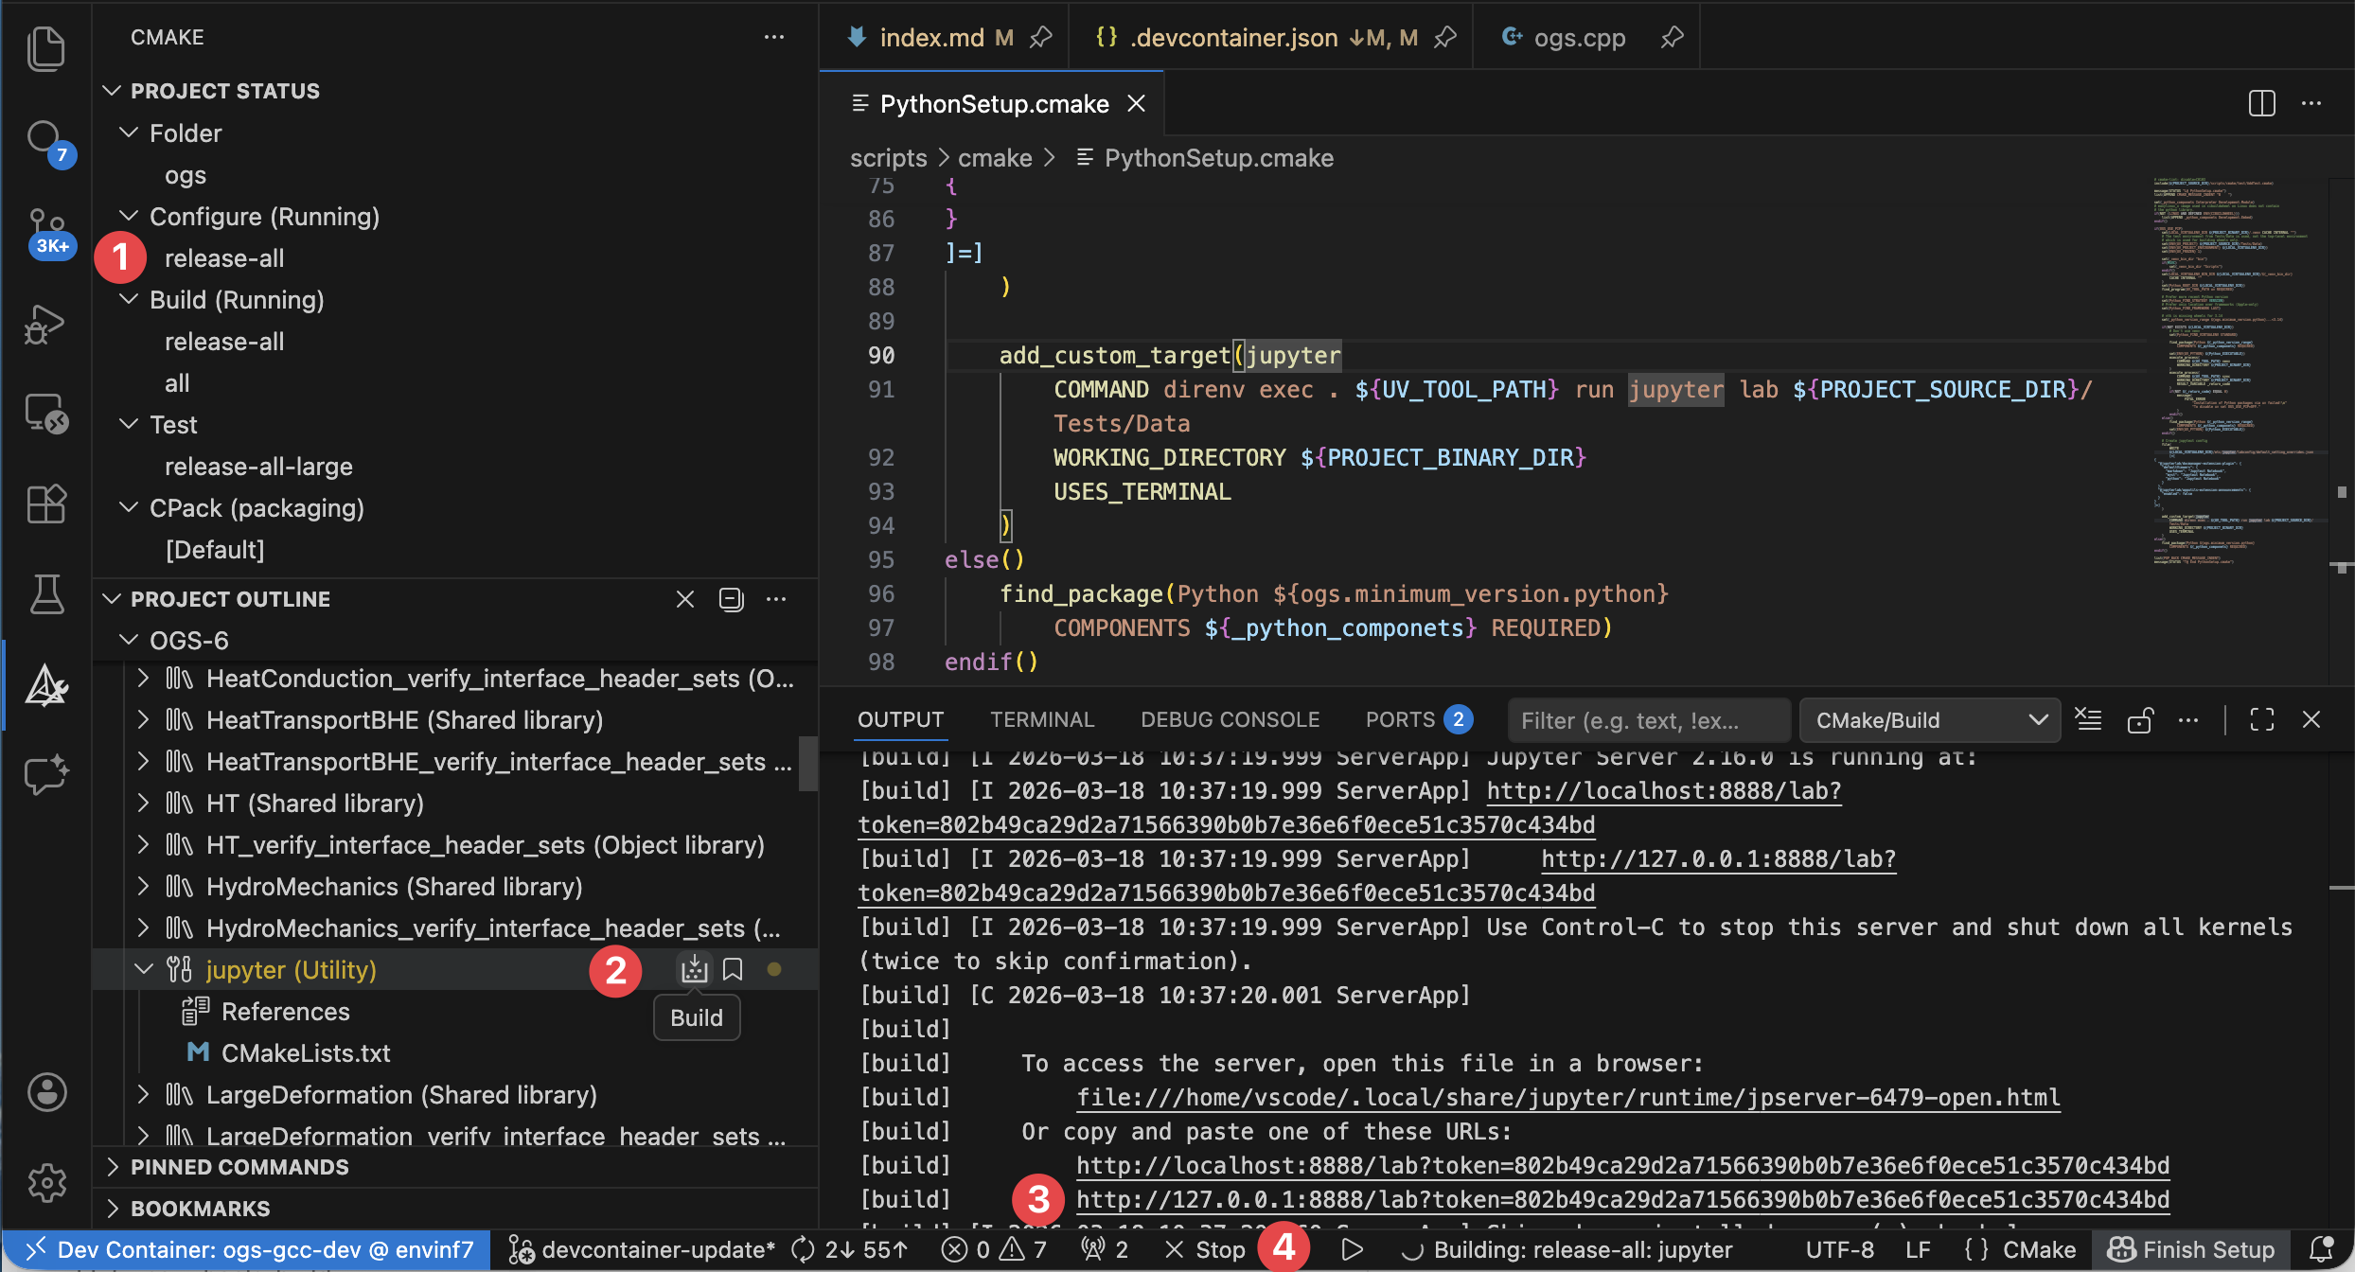Open the Extensions view
The height and width of the screenshot is (1272, 2355).
(45, 503)
